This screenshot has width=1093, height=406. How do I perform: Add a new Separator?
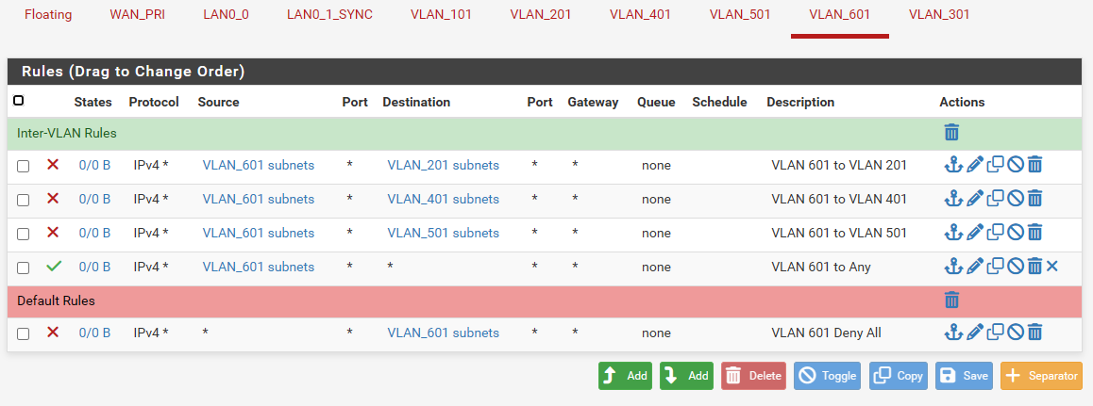(1041, 376)
